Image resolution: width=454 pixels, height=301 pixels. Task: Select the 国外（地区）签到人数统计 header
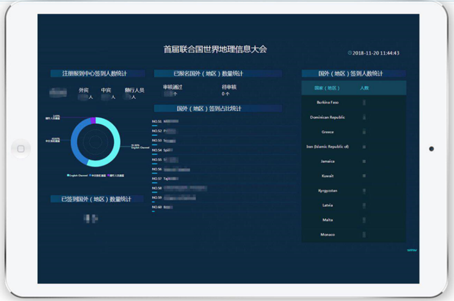pos(353,74)
